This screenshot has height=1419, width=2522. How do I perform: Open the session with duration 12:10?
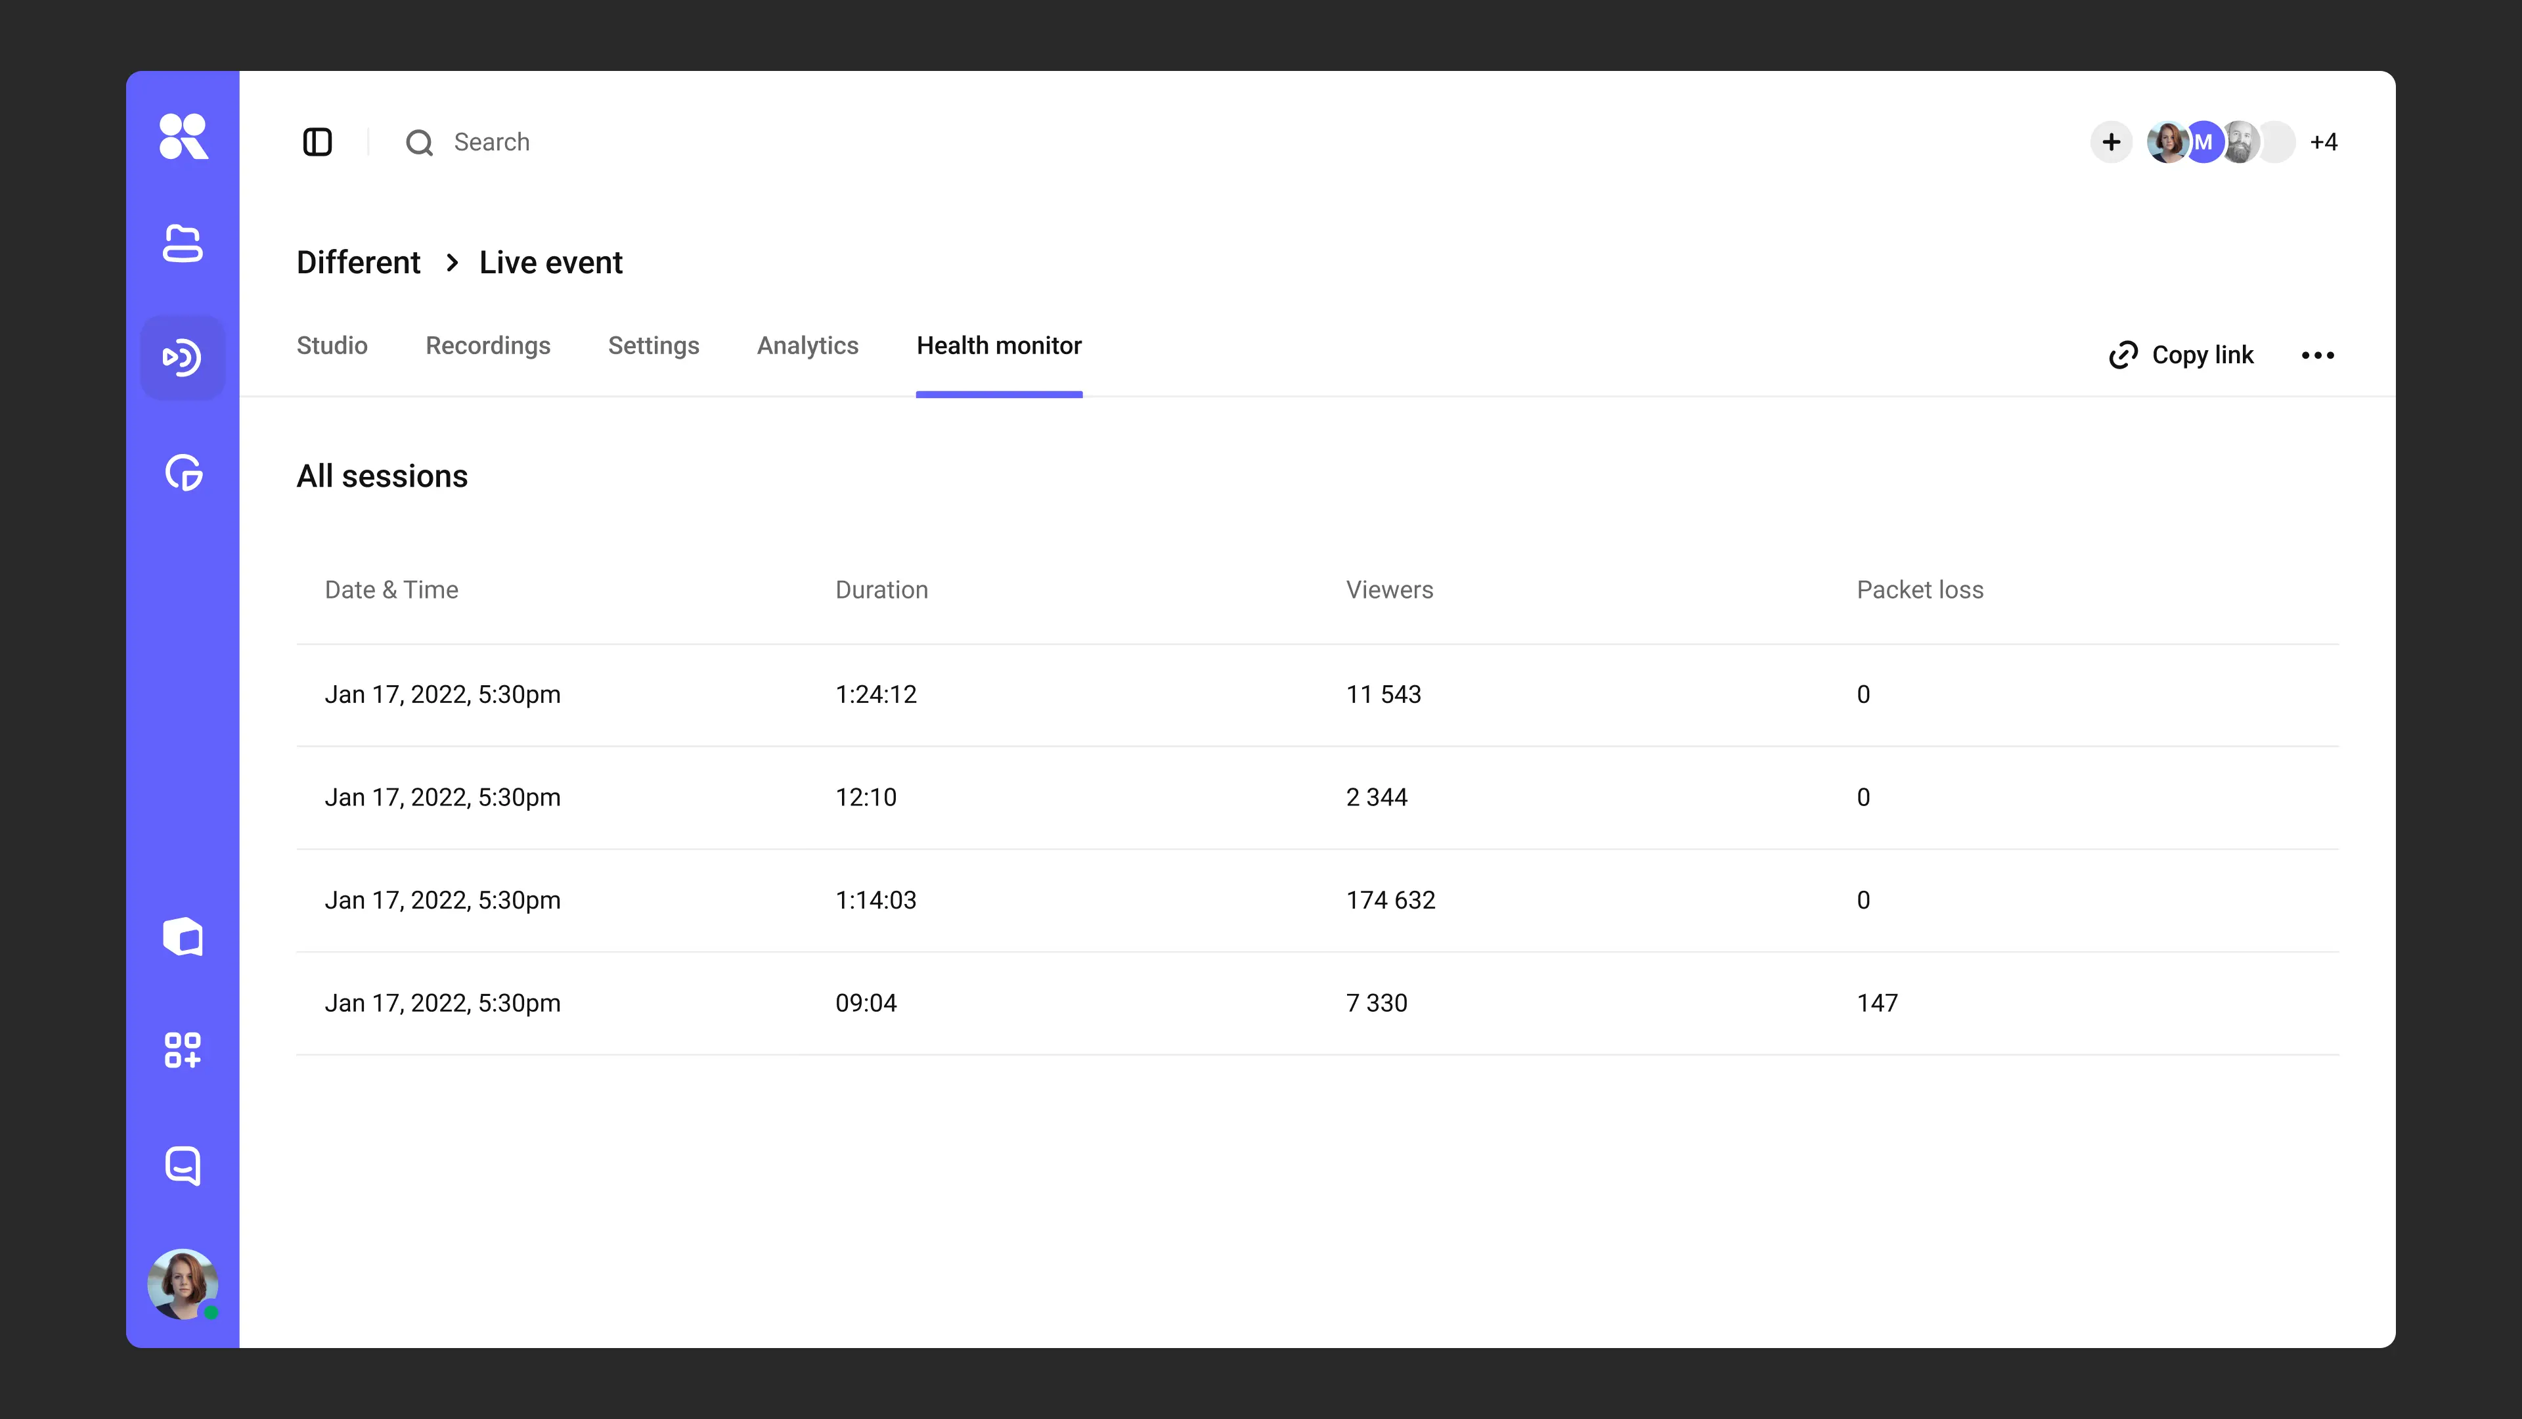(1317, 797)
